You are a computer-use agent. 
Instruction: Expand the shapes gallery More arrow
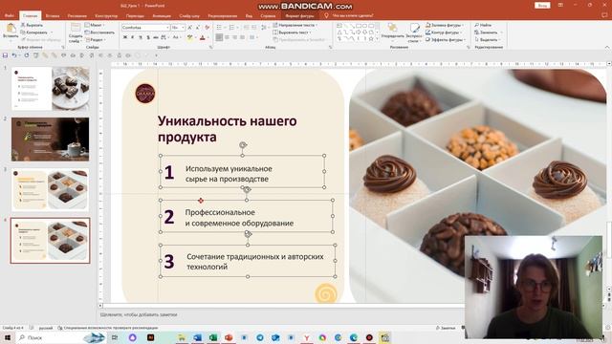click(x=378, y=39)
